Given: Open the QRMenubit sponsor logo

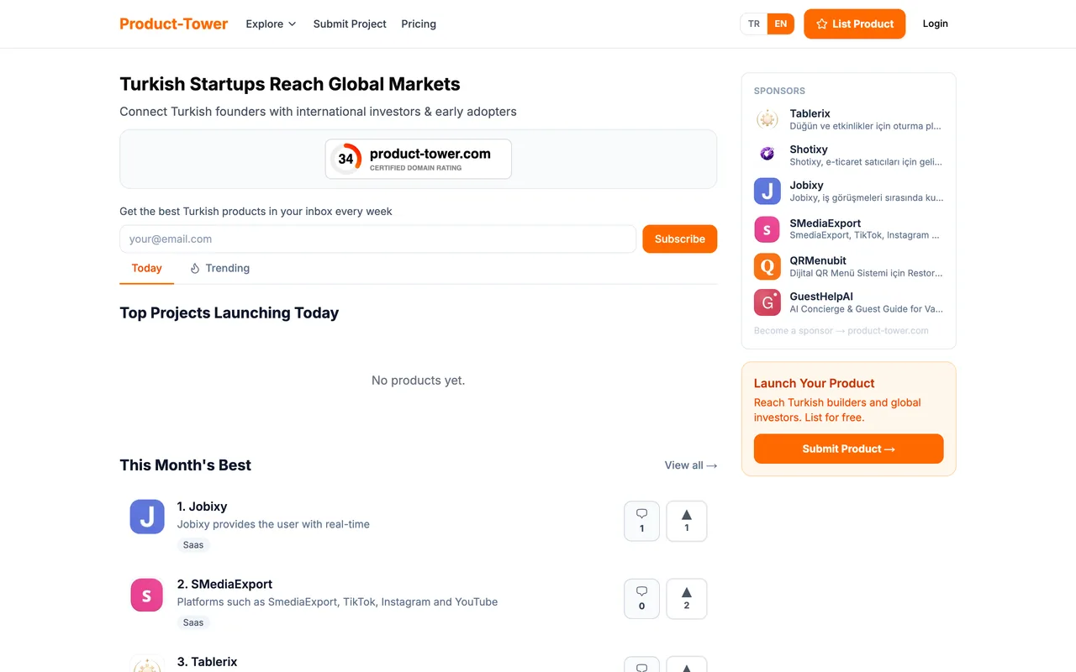Looking at the screenshot, I should click(767, 266).
